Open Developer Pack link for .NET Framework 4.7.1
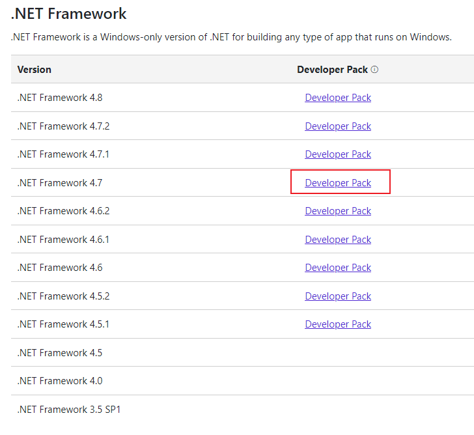 [x=338, y=154]
